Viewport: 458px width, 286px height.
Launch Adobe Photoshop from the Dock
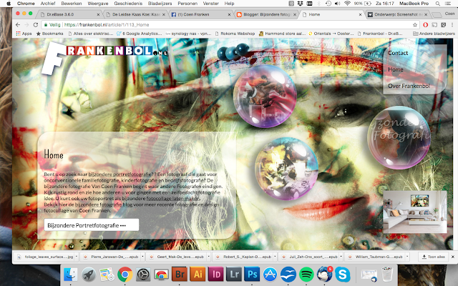pos(252,275)
